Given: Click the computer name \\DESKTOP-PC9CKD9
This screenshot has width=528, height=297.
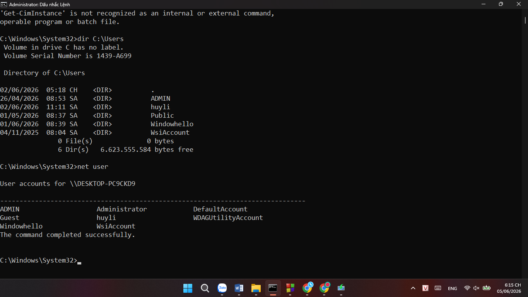Looking at the screenshot, I should [103, 184].
